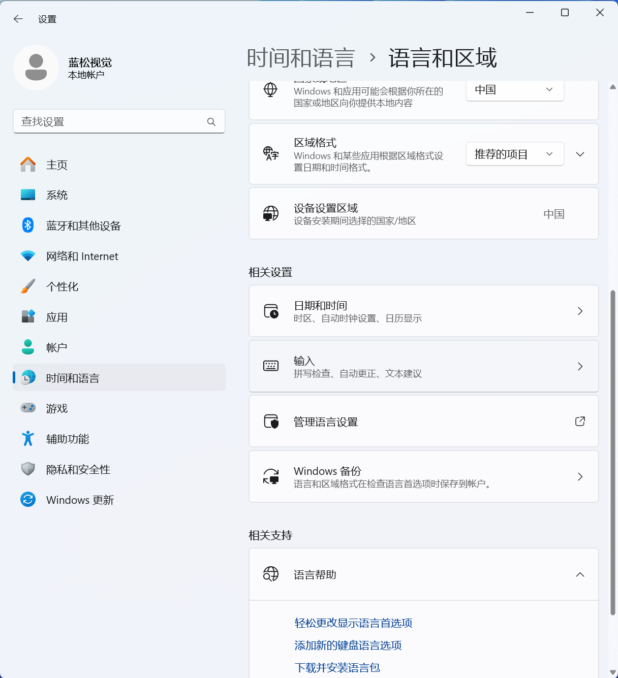Open the 国家/地区 dropdown showing 中国
Viewport: 618px width, 678px height.
point(514,90)
